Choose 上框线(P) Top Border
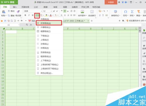 pyautogui.click(x=49, y=40)
